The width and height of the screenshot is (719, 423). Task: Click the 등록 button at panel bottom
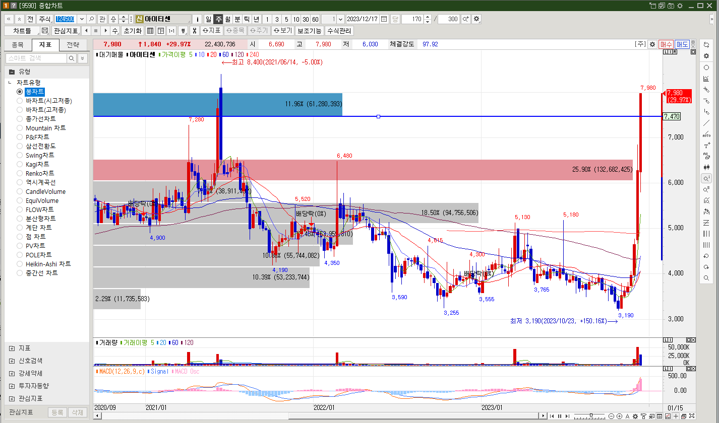click(x=57, y=412)
